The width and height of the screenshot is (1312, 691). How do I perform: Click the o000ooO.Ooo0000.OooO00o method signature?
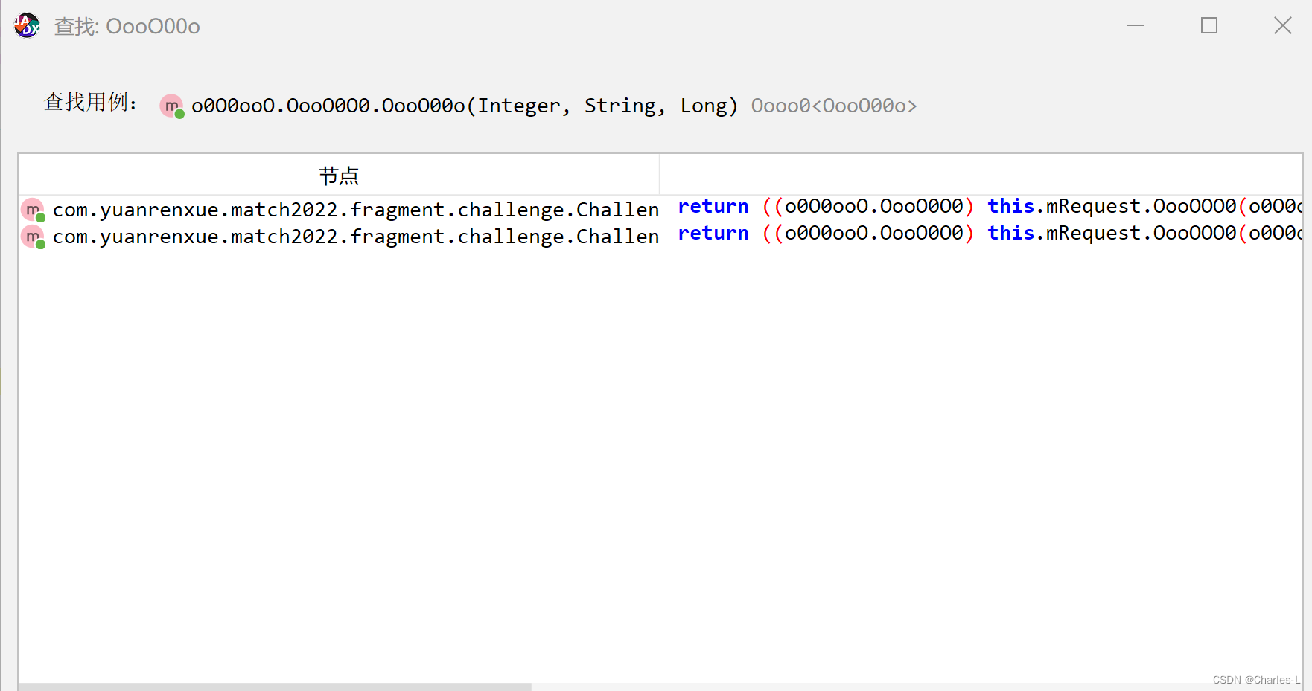pos(465,106)
